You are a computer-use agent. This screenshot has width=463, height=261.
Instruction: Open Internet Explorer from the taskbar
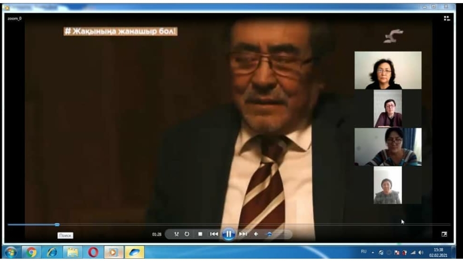point(52,252)
